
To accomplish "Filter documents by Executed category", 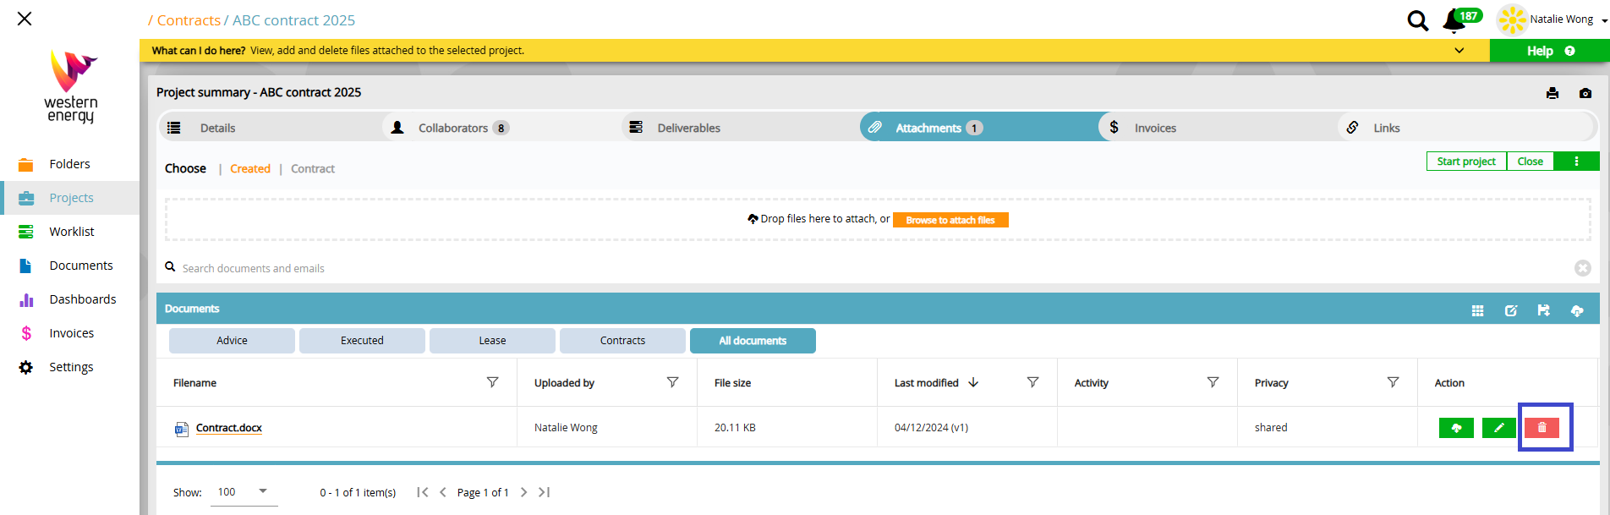I will [362, 341].
